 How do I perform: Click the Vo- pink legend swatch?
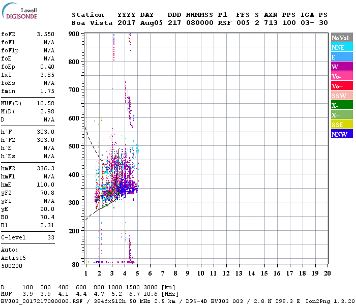(341, 76)
